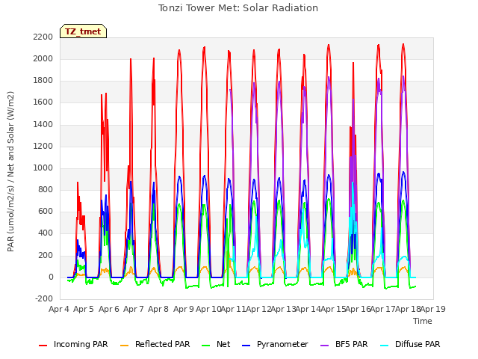This screenshot has height=359, width=478.
Task: Click the 1400 y-axis tick label
Action: click(x=43, y=125)
